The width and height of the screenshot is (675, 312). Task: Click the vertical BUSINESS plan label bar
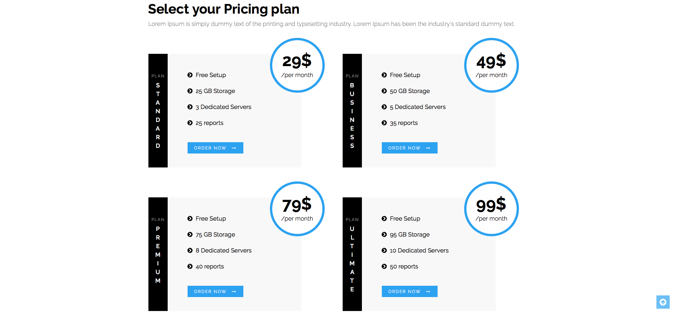point(352,111)
